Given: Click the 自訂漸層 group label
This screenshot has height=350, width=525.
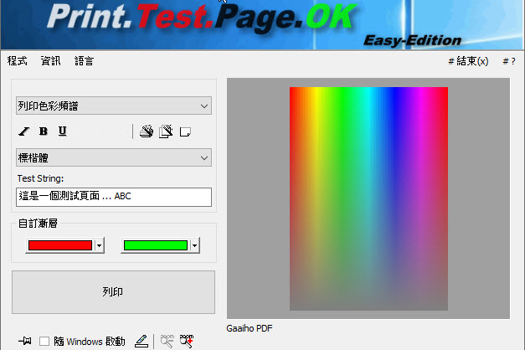Looking at the screenshot, I should [38, 223].
